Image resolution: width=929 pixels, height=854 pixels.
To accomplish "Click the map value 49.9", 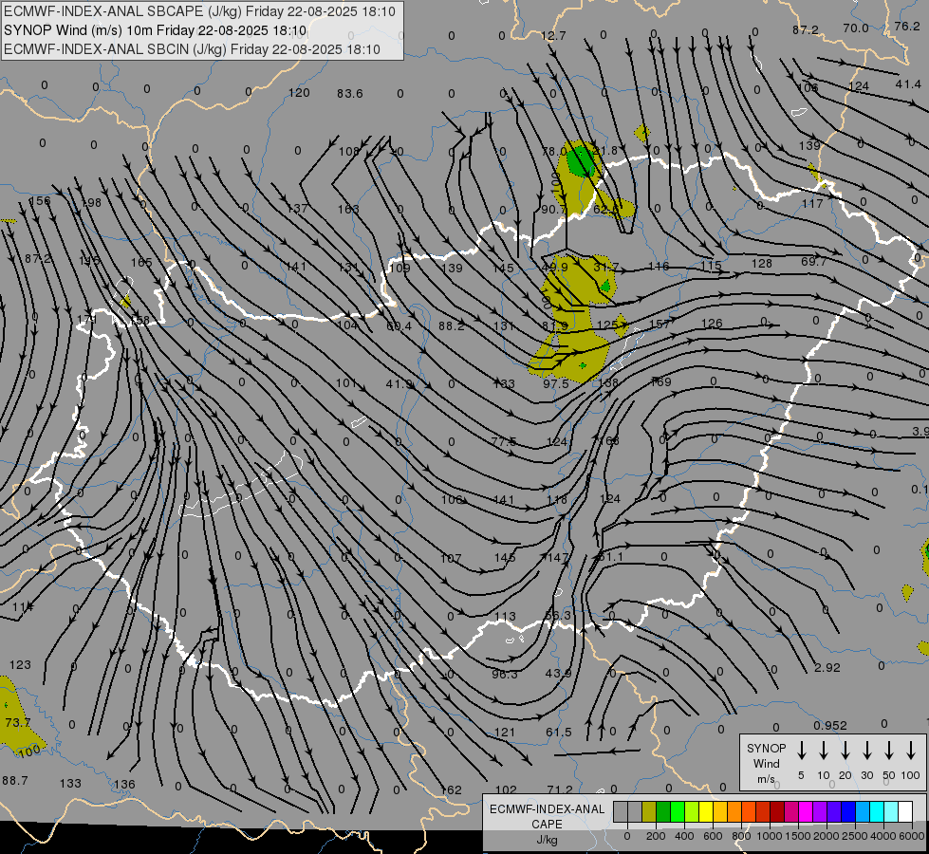I will click(555, 268).
